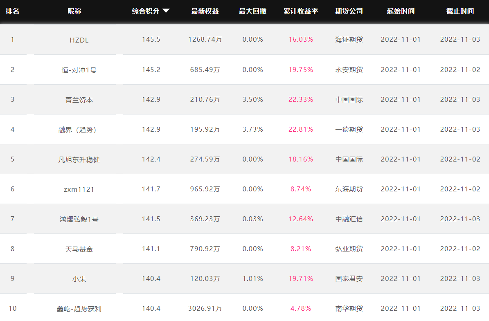Open 小朱 account details
489x321 pixels.
click(79, 279)
